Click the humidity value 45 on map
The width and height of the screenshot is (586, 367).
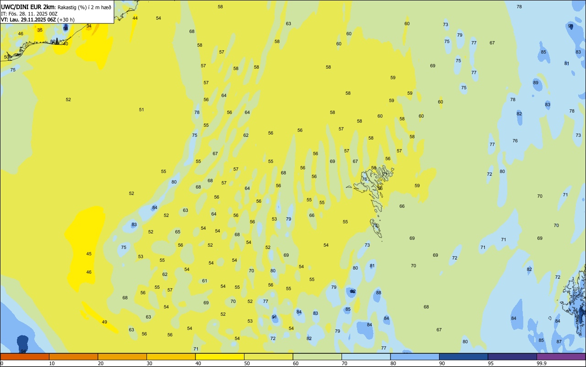click(x=89, y=254)
